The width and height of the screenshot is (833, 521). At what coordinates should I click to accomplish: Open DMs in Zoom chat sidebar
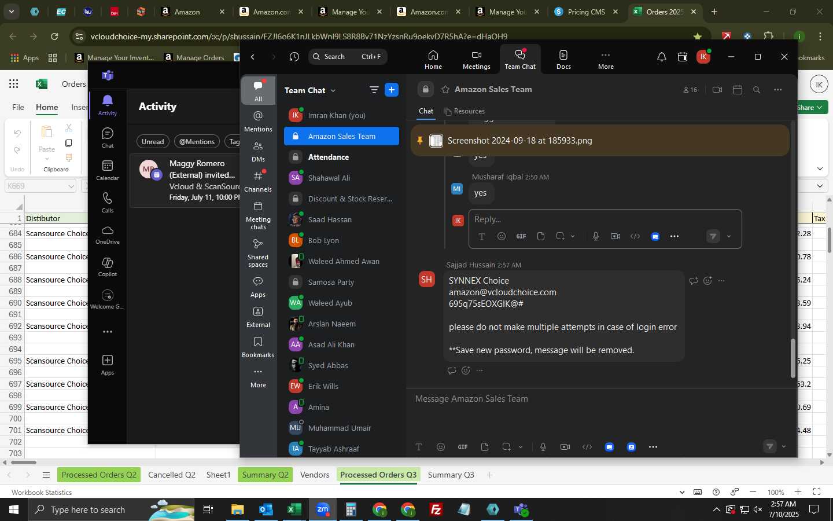point(258,152)
